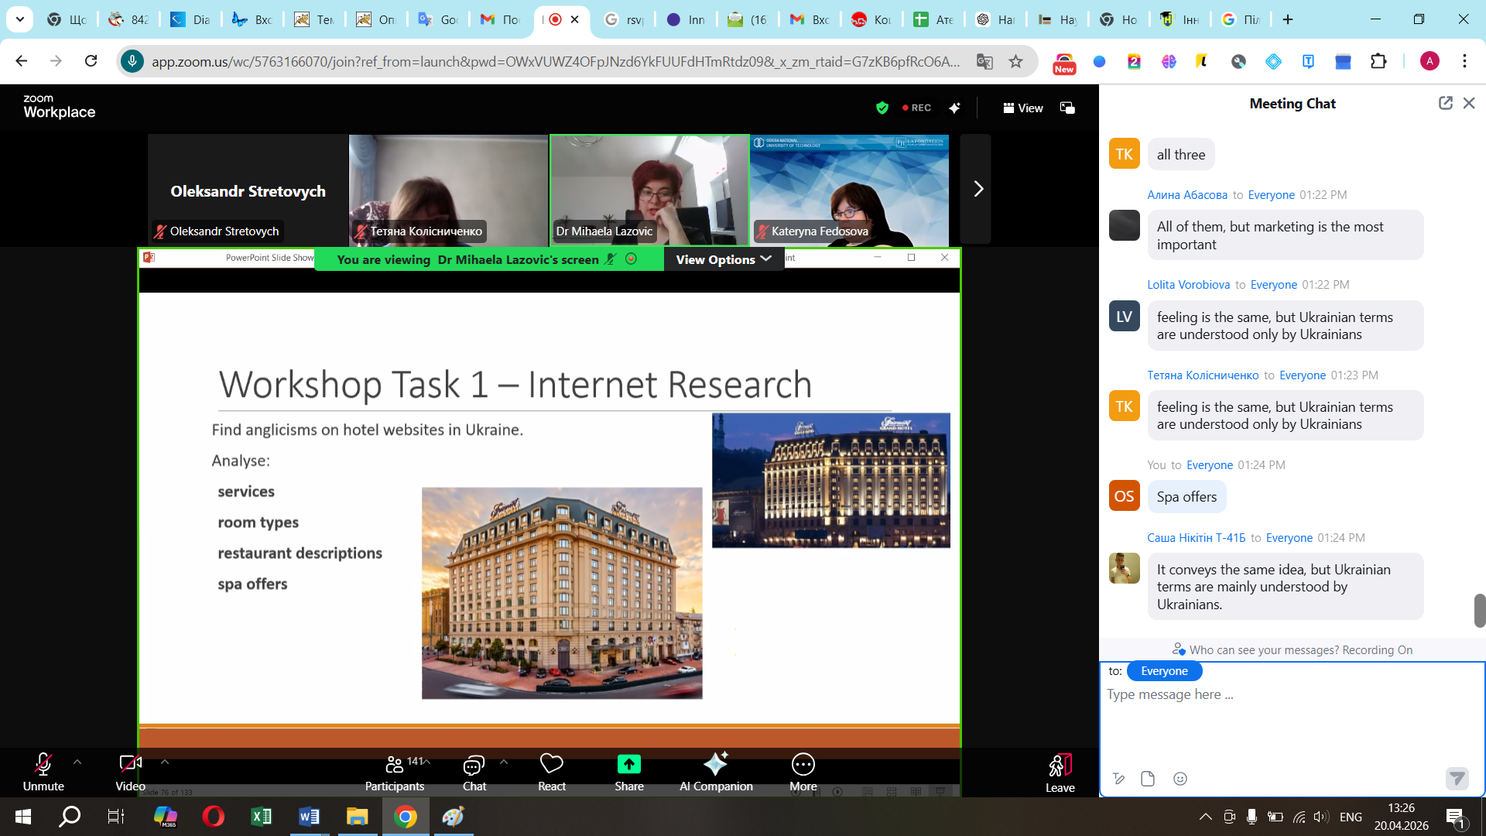
Task: Pop out the Meeting Chat panel
Action: point(1445,103)
